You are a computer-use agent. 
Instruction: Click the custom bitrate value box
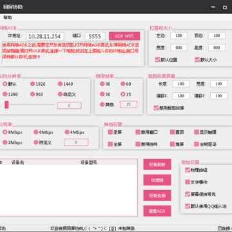pos(76,142)
